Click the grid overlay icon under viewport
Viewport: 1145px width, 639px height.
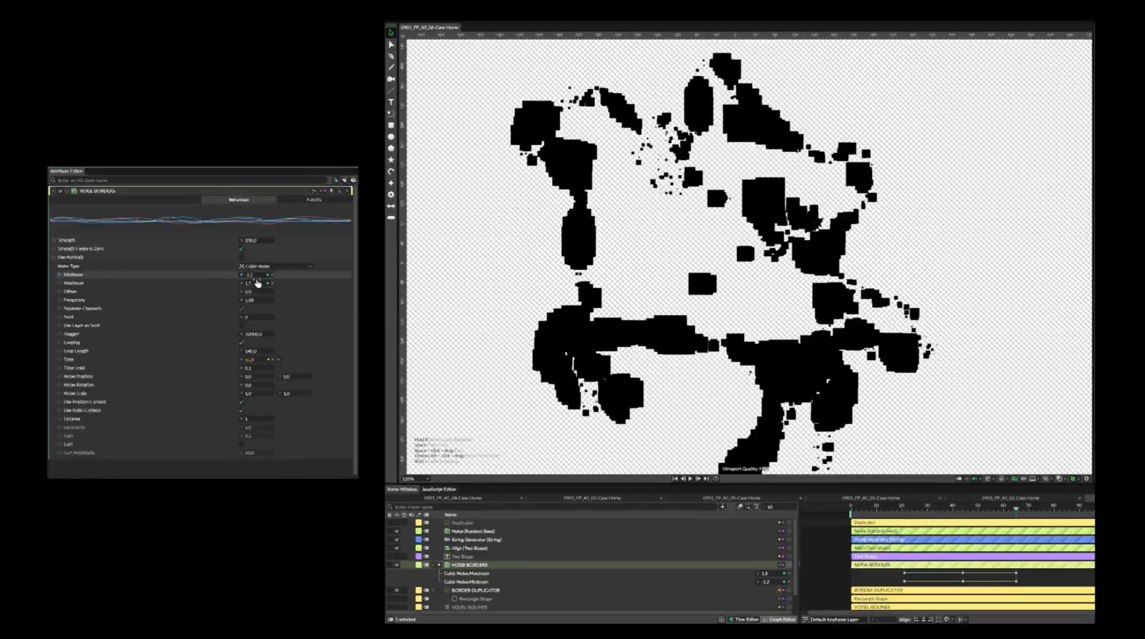[x=1001, y=478]
